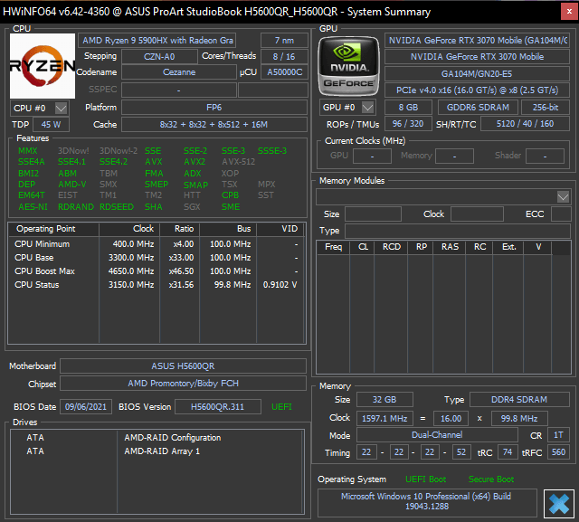Click the Cezanne codename value
This screenshot has height=522, width=579.
pyautogui.click(x=179, y=72)
